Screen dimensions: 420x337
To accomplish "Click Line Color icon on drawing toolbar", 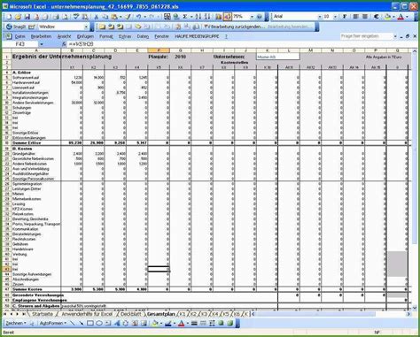I will click(x=168, y=323).
